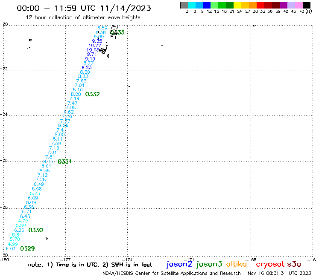Select the 0329 pass time label
The width and height of the screenshot is (316, 277).
tap(27, 248)
